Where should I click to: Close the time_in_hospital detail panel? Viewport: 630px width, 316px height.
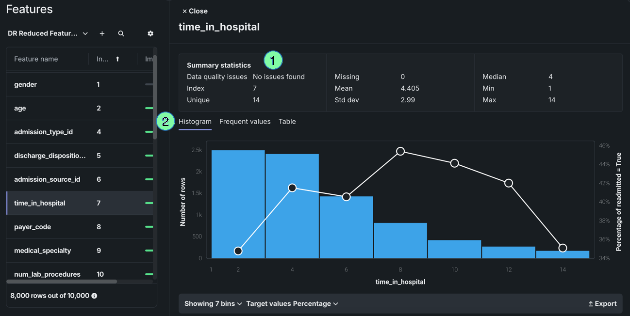point(195,11)
